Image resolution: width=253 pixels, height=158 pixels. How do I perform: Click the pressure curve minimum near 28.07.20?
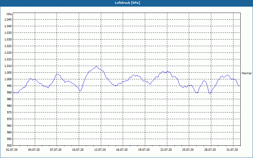coord(210,93)
